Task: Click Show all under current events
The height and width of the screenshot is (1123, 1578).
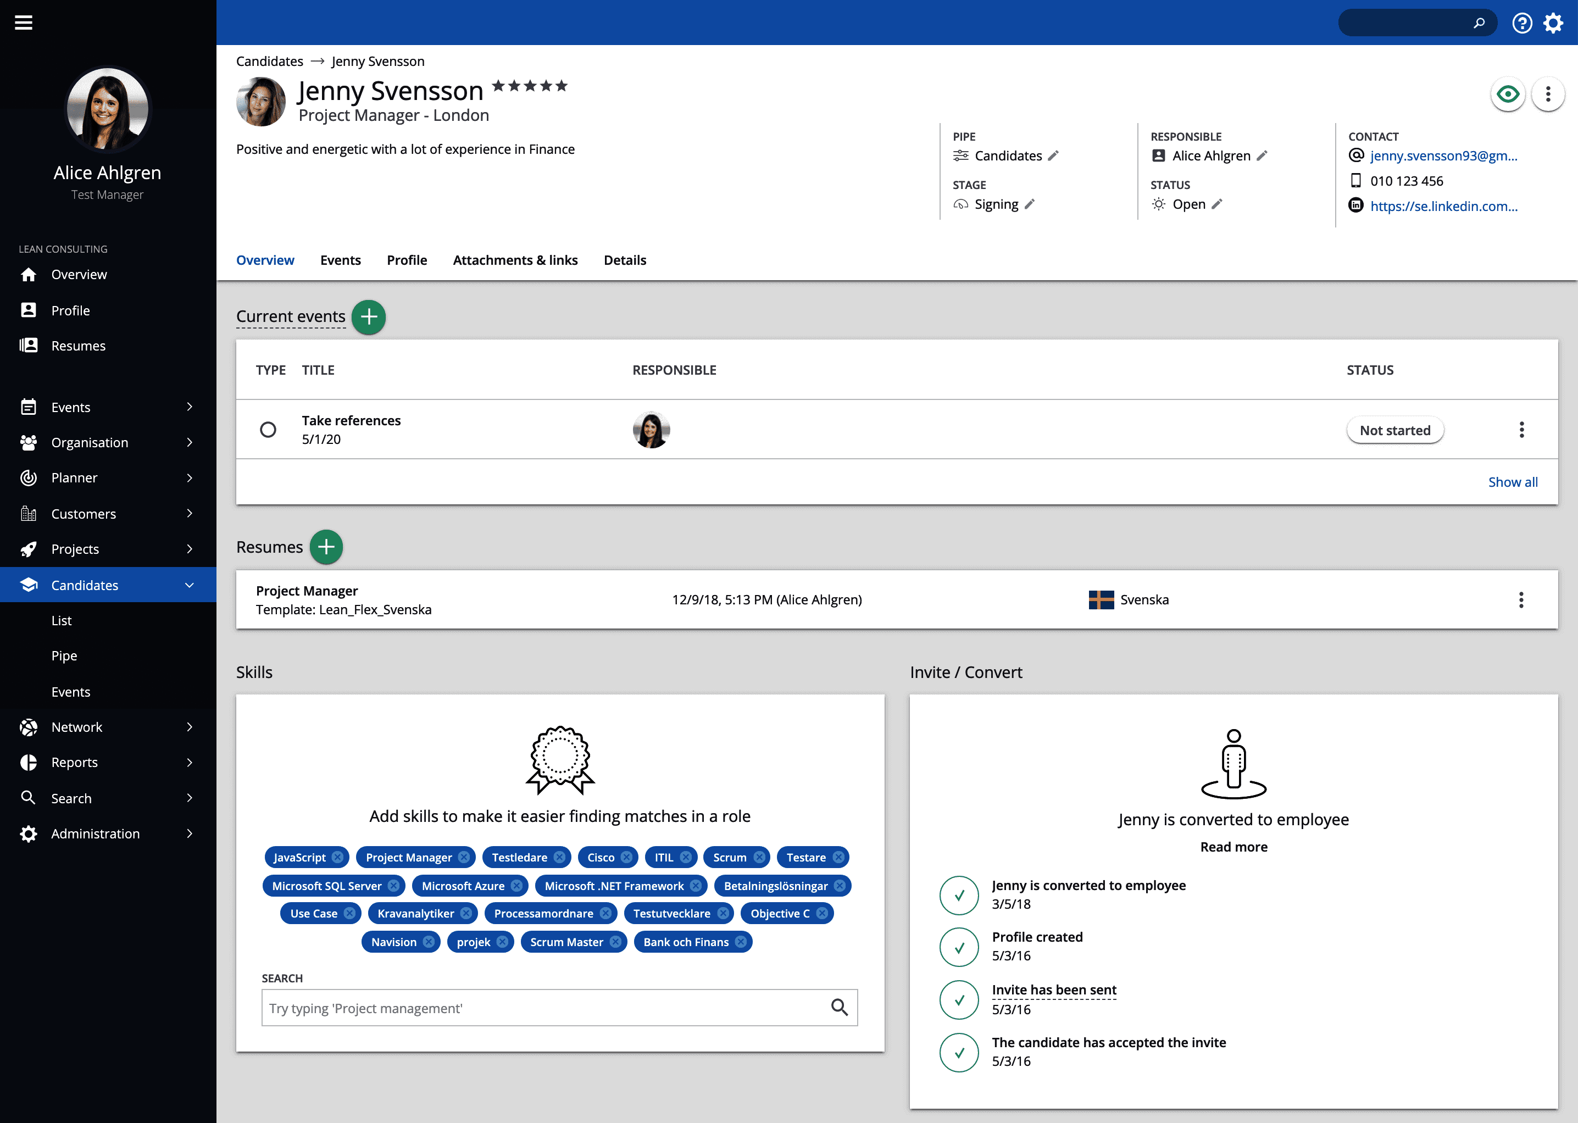Action: point(1512,482)
